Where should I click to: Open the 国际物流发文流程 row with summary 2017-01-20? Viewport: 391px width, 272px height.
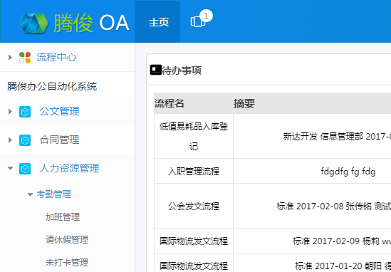pos(194,266)
